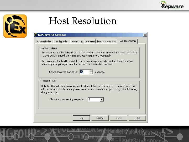Click the large KEPServerEX Ex logo
This screenshot has width=189, height=142.
15,26
